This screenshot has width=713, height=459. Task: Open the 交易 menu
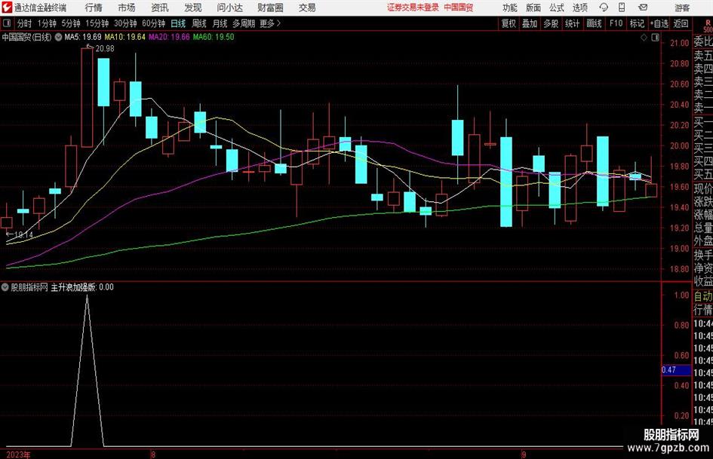coord(307,8)
